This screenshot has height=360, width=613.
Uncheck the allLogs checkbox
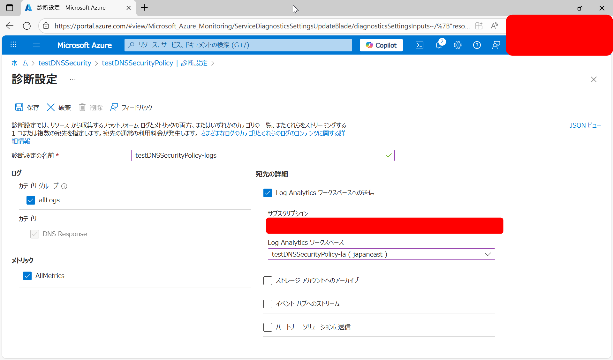[31, 200]
